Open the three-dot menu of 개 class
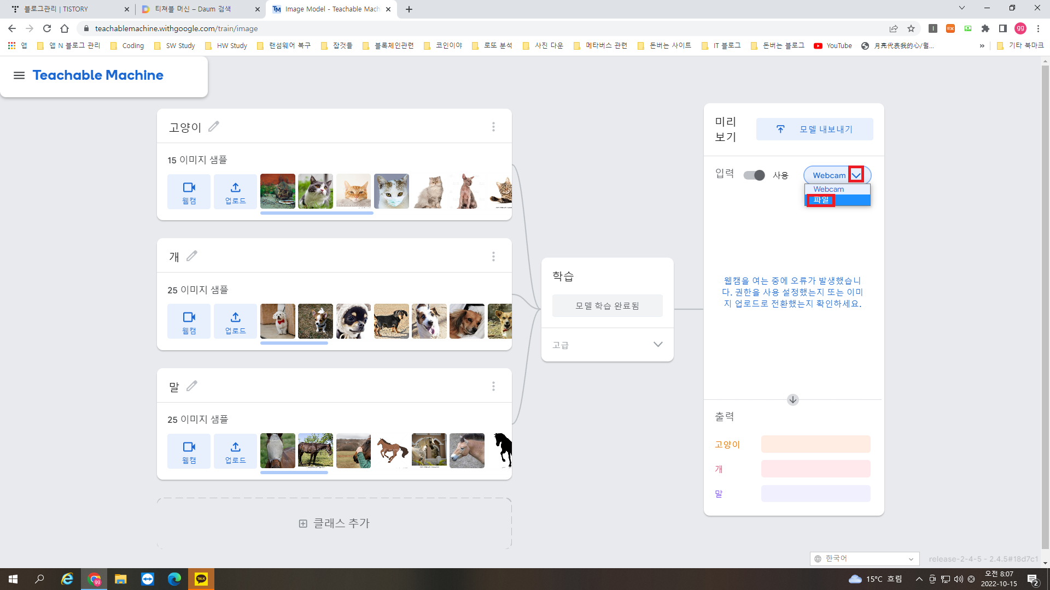 [x=493, y=256]
